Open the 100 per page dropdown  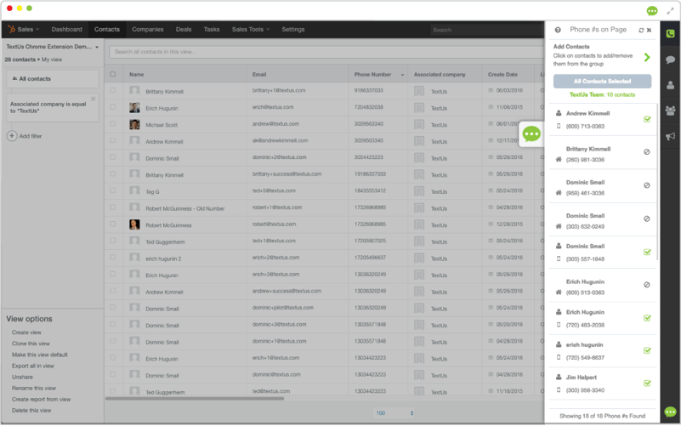coord(394,413)
